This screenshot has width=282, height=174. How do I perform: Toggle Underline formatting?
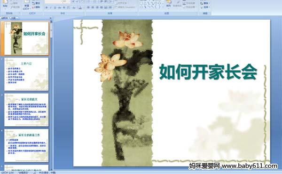(x=55, y=7)
